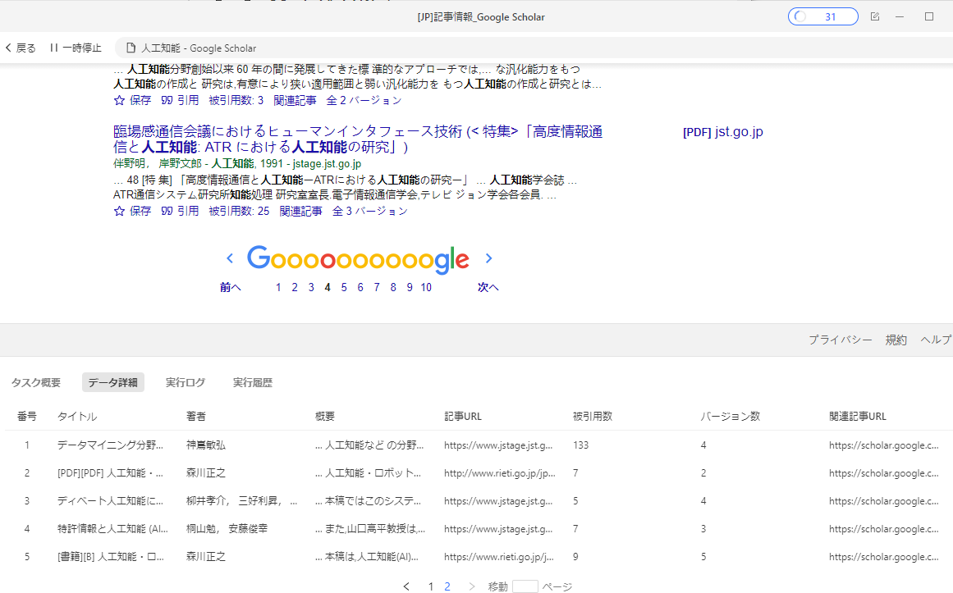Click the 被引用数 column header

coord(593,416)
